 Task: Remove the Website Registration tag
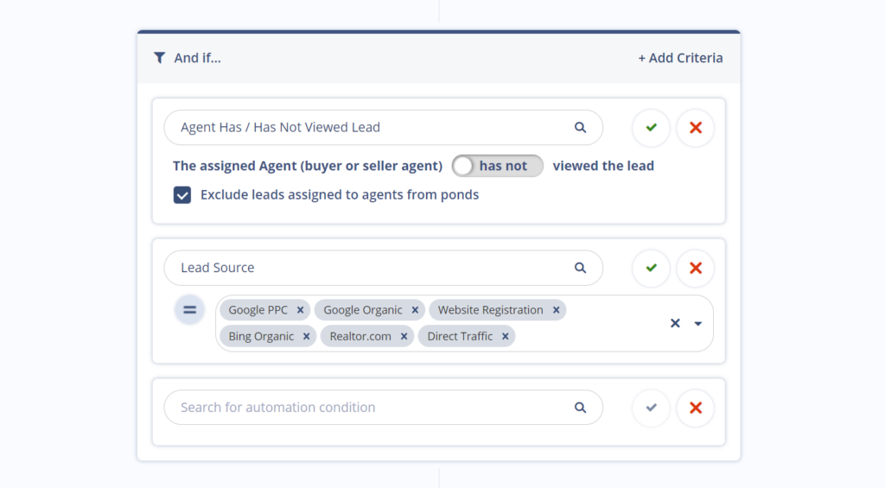pyautogui.click(x=556, y=310)
